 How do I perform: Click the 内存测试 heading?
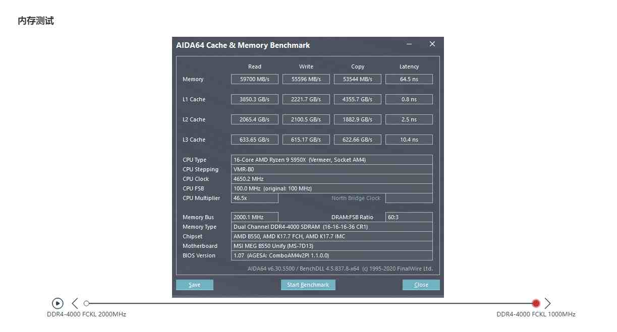point(36,21)
